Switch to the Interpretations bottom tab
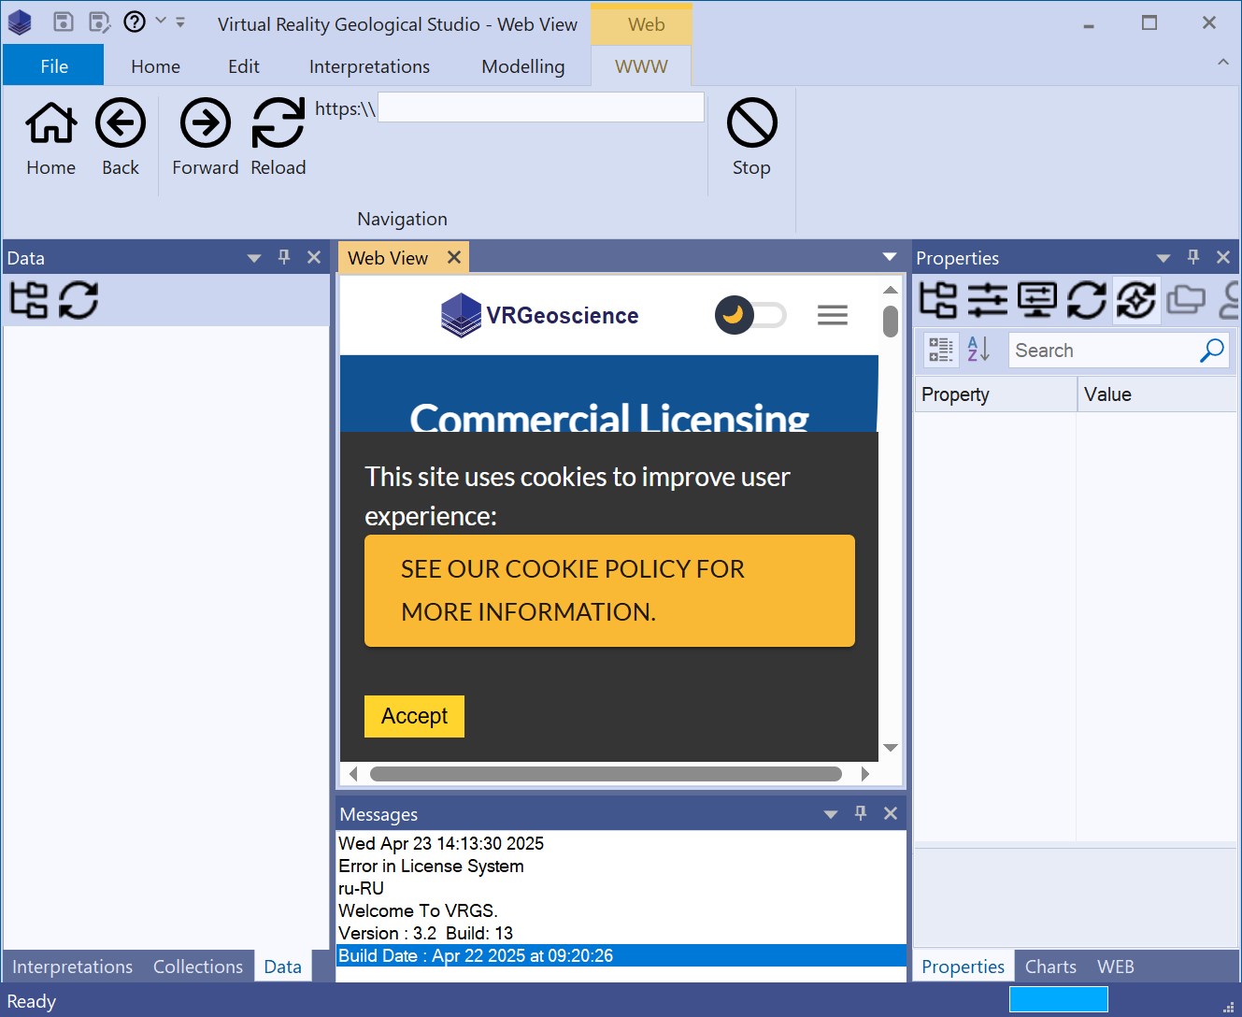Image resolution: width=1242 pixels, height=1017 pixels. point(72,967)
